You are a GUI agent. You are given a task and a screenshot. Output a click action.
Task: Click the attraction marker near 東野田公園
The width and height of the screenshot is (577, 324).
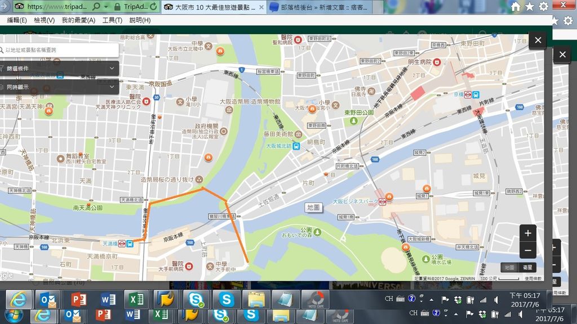point(354,120)
